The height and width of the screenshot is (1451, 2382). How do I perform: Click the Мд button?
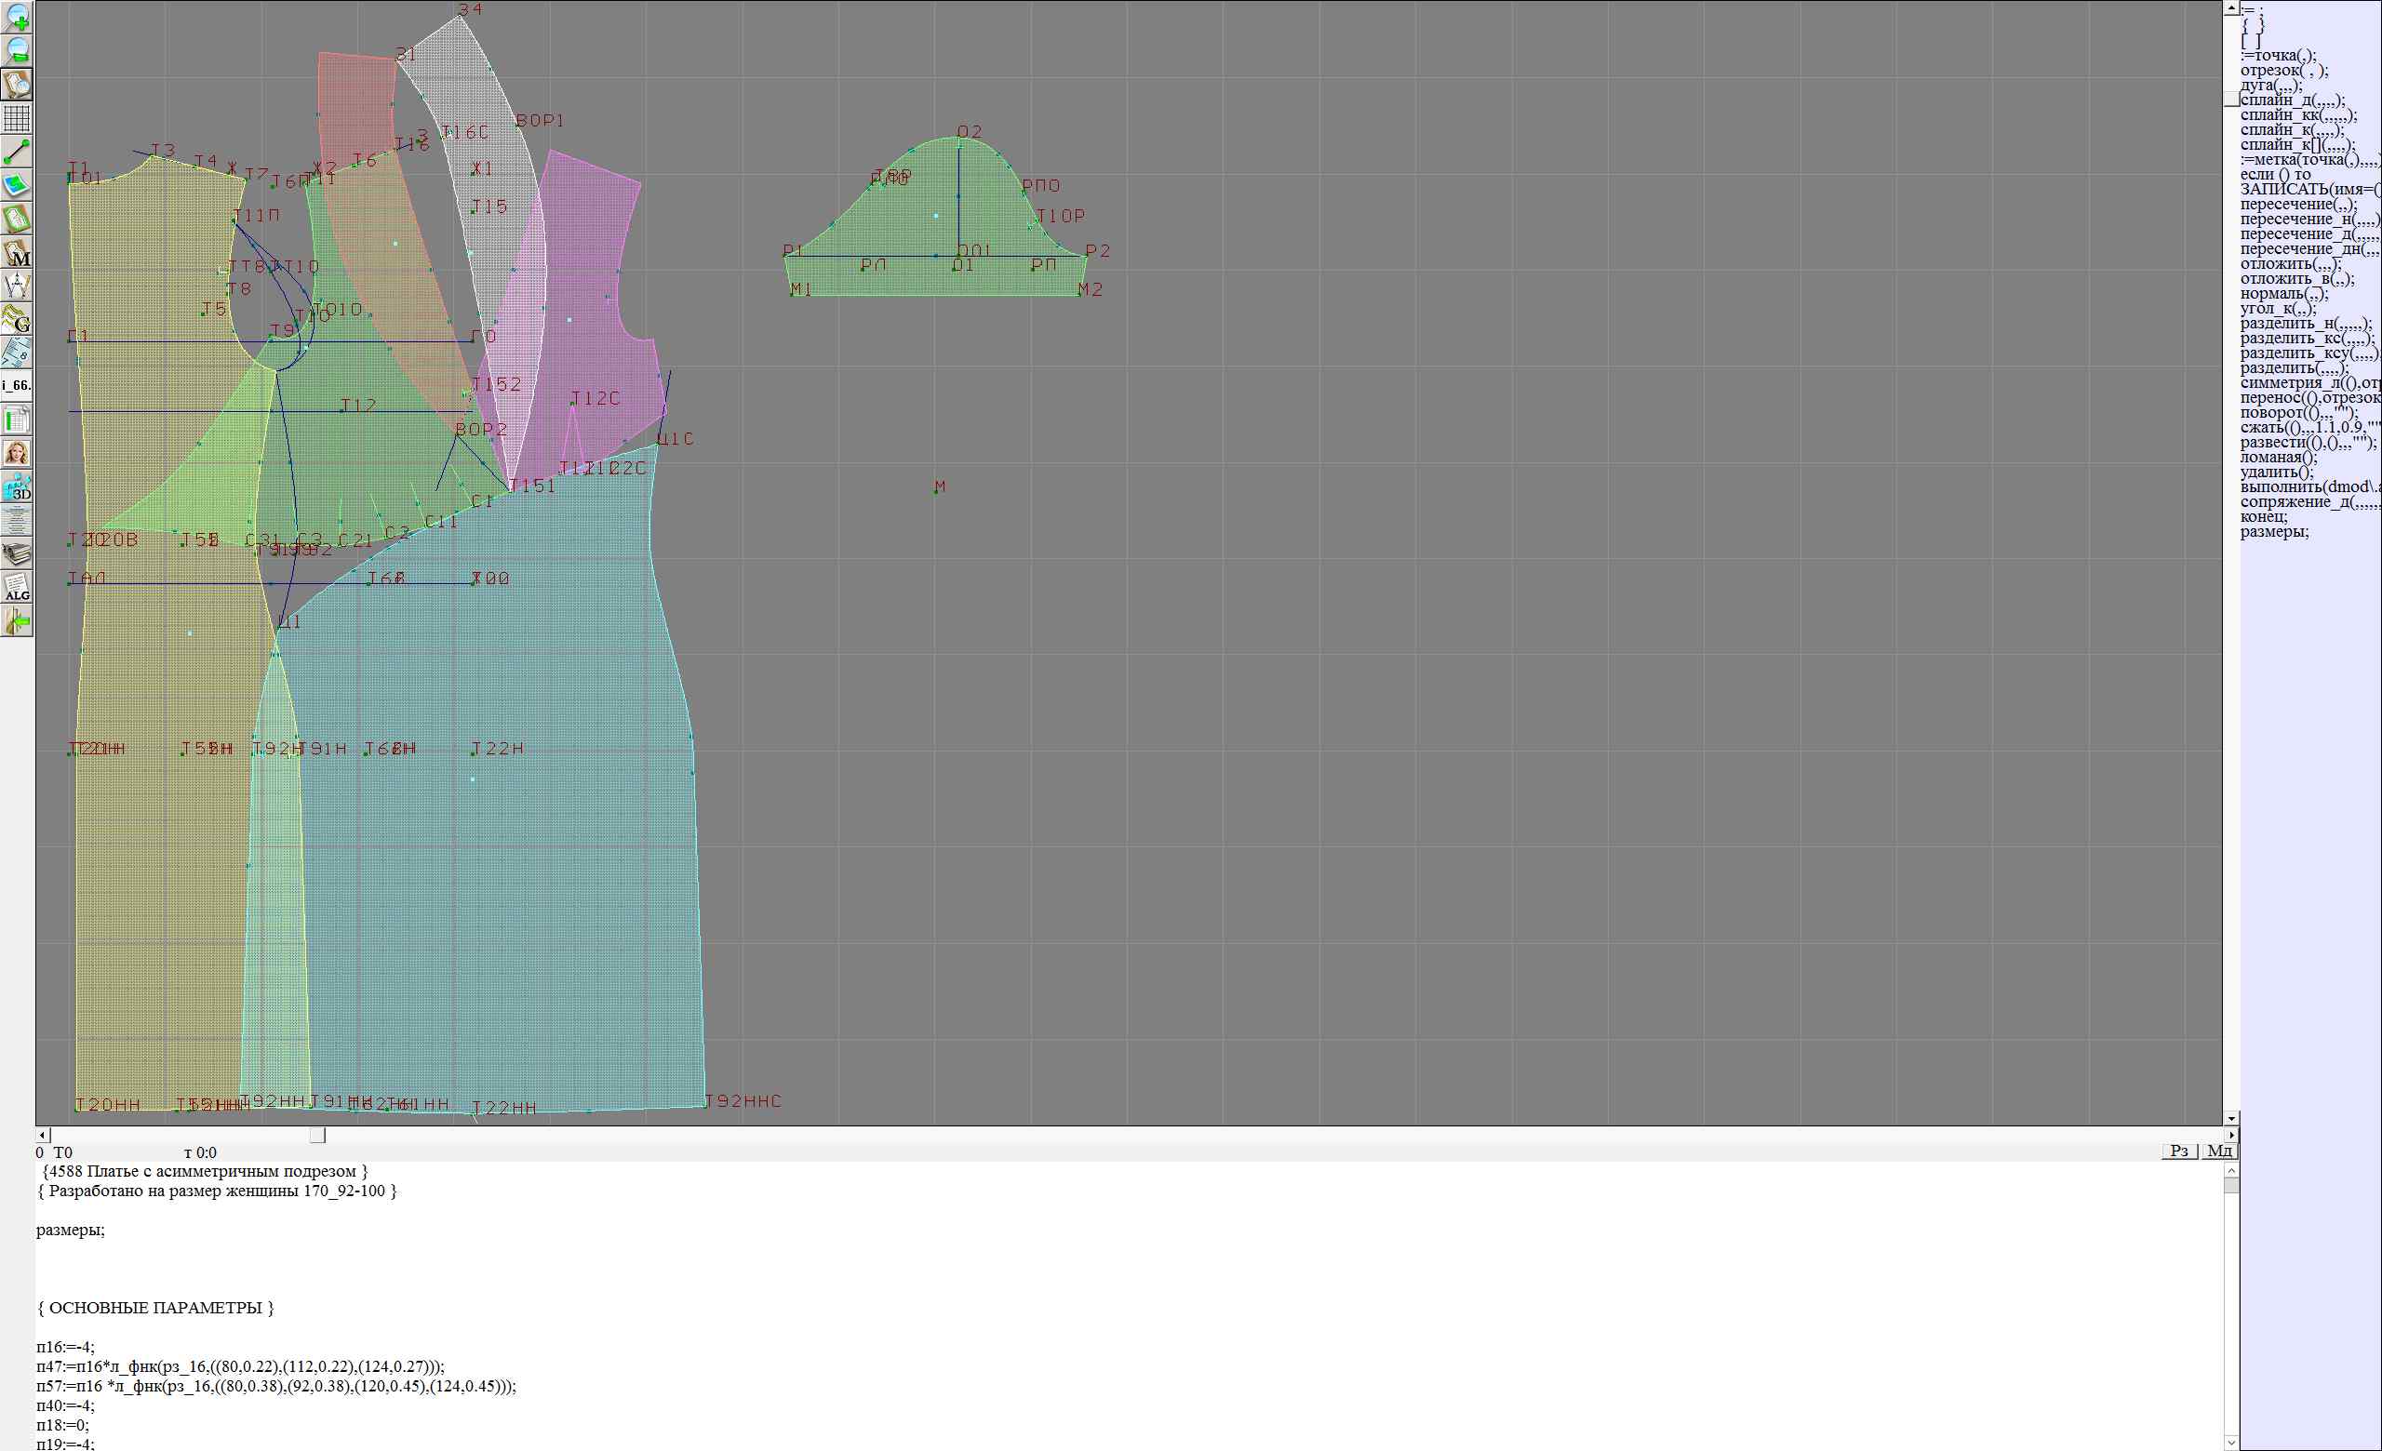point(2219,1151)
